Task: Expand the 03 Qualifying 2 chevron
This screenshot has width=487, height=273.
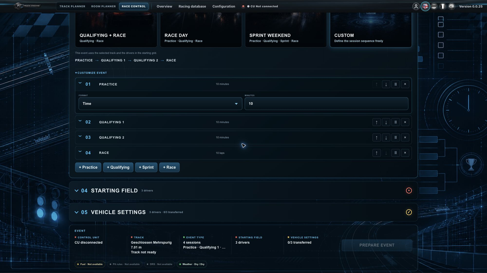Action: click(80, 136)
